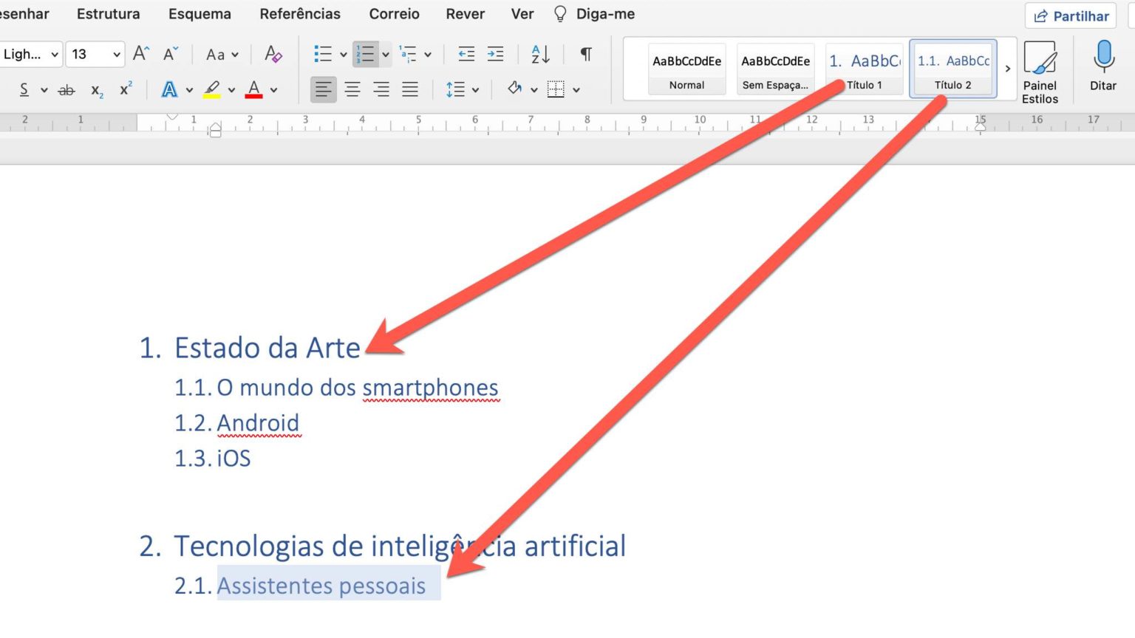Apply yellow text highlight color

click(212, 89)
